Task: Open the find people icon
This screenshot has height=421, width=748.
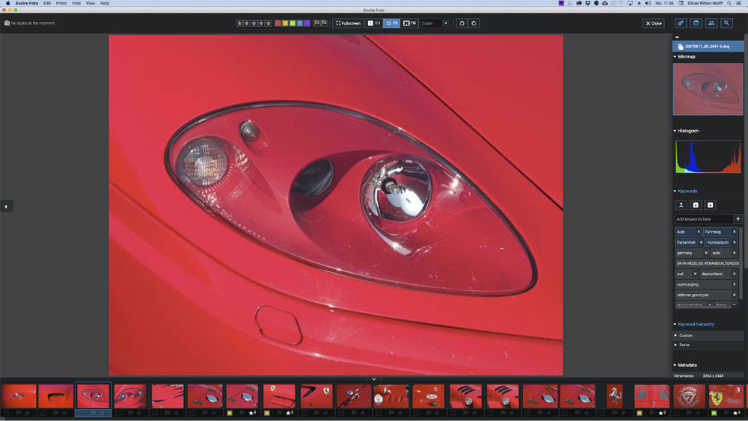Action: coord(711,23)
